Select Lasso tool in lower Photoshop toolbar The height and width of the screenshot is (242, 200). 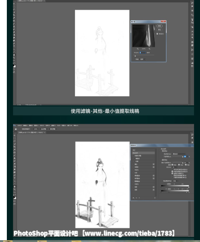(x=15, y=141)
